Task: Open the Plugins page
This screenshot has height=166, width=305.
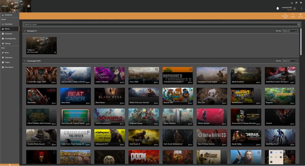Action: 10,62
